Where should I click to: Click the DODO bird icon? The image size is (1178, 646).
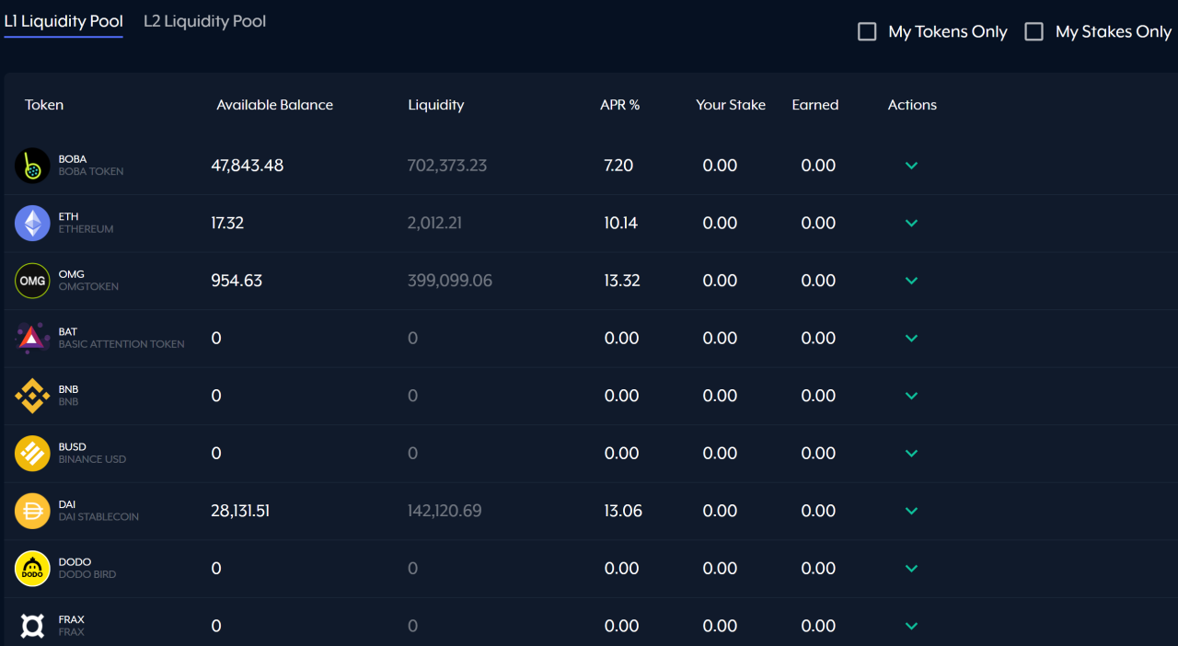[32, 568]
